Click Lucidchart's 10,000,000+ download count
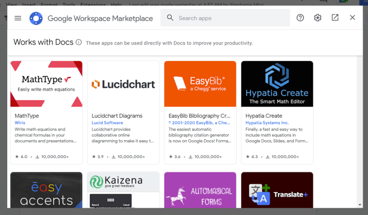368x215 pixels. [128, 157]
